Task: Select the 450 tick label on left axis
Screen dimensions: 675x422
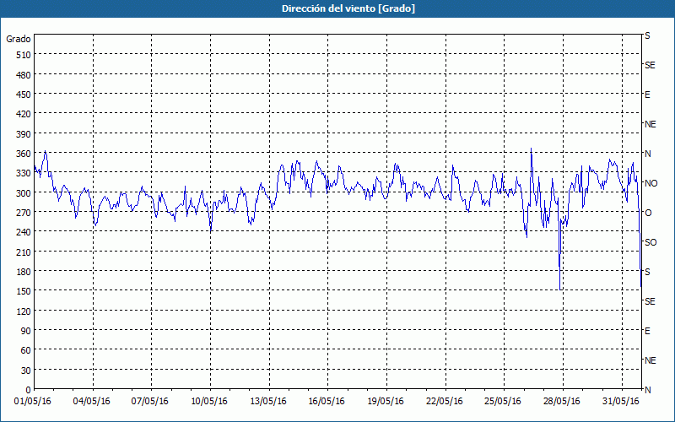Action: tap(24, 95)
